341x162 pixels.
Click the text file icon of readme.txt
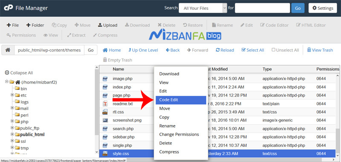tap(105, 104)
